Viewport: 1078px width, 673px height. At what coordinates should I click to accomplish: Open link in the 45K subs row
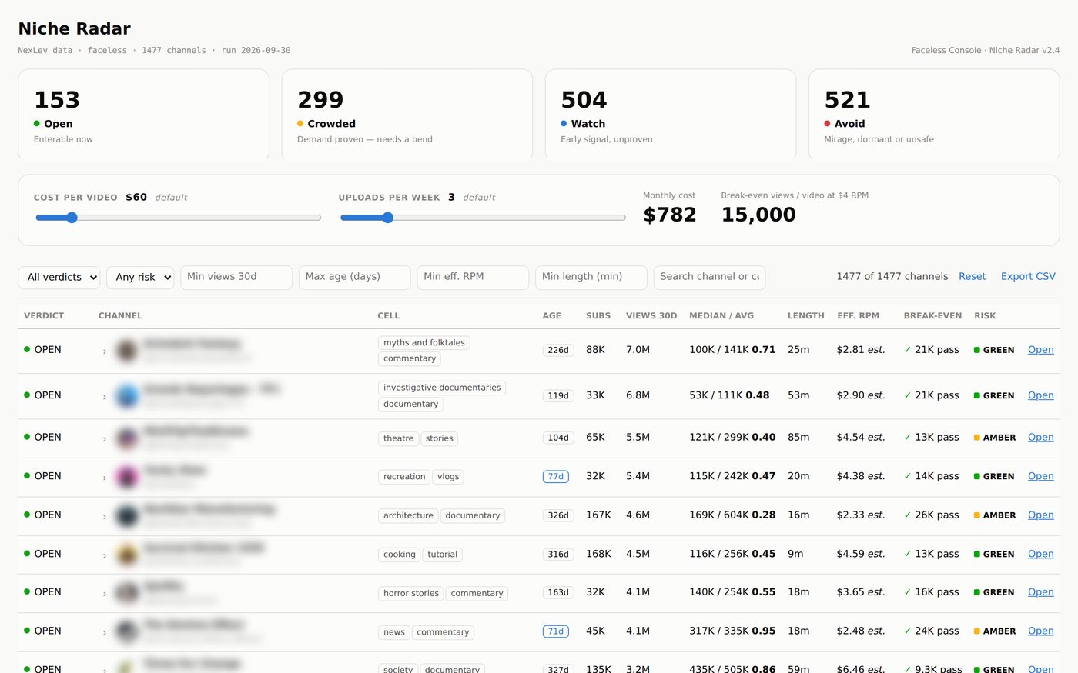click(1040, 631)
